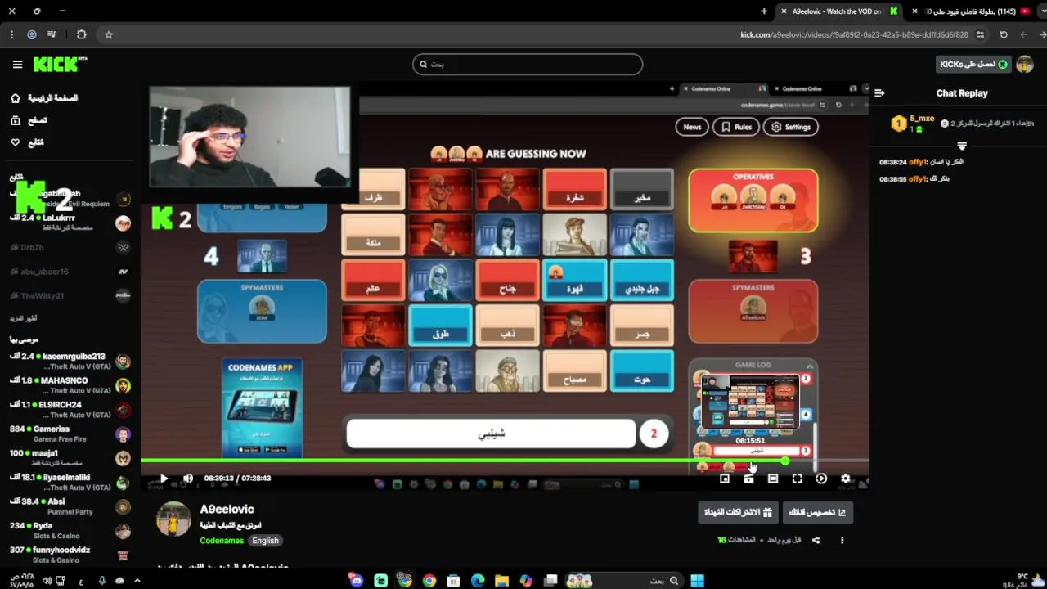The image size is (1047, 589).
Task: Open the browser extensions puzzle icon
Action: tap(81, 34)
